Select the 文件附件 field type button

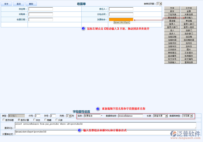pyautogui.click(x=172, y=50)
